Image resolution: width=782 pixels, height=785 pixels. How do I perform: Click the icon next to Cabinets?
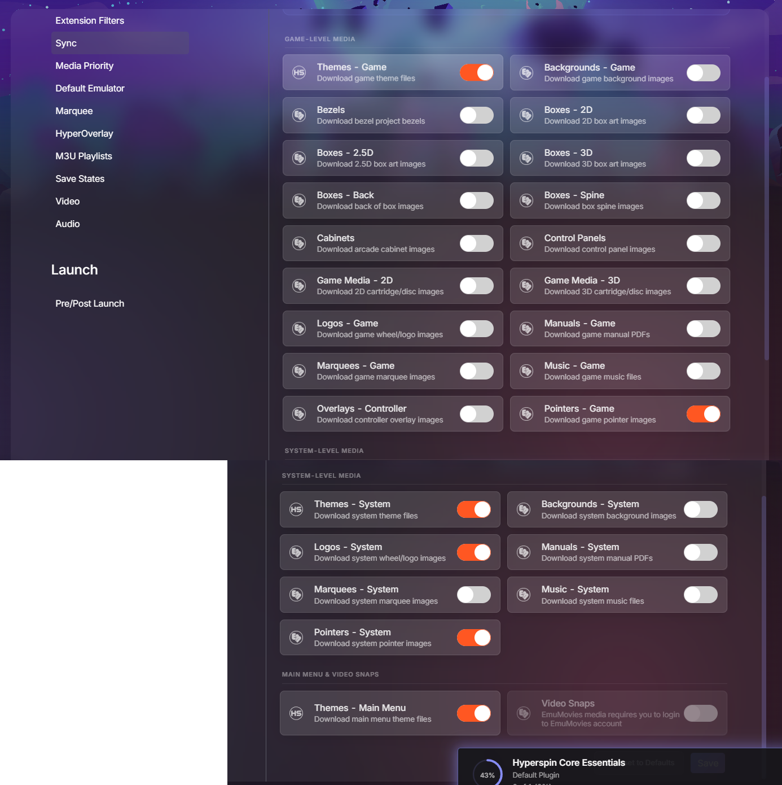299,243
